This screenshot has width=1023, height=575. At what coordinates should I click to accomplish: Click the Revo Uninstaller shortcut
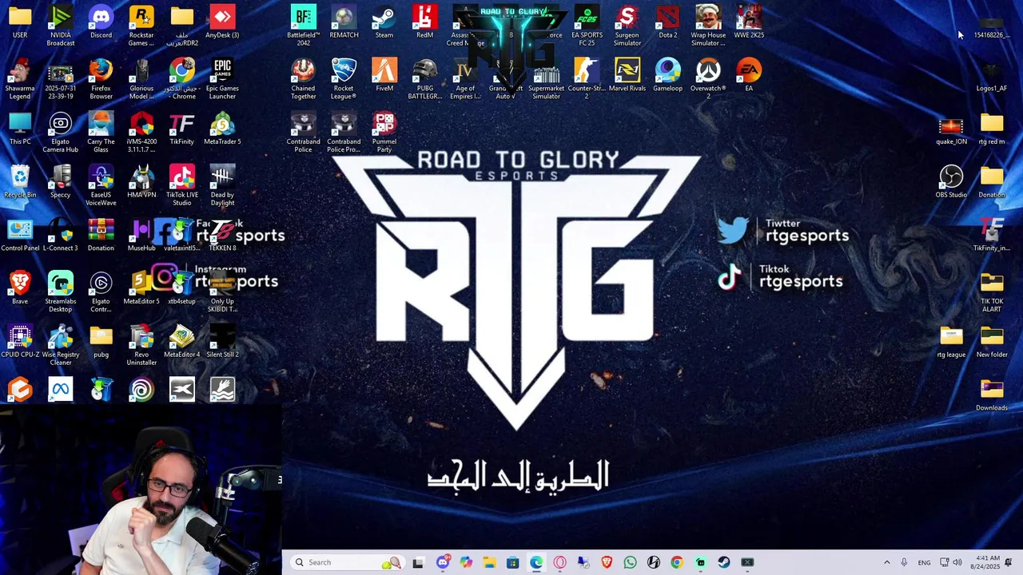pos(141,344)
